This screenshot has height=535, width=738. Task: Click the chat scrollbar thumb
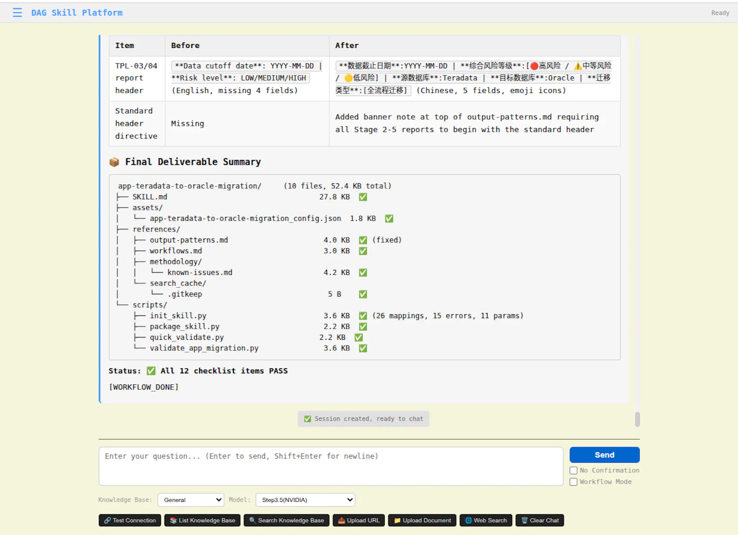tap(637, 419)
